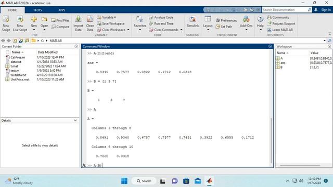This screenshot has height=187, width=333.
Task: Click Save Workspace
Action: tap(111, 23)
